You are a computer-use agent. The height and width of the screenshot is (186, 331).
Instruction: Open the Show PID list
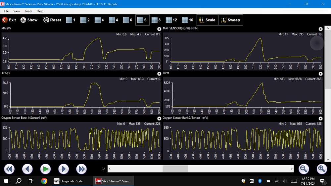click(x=29, y=20)
